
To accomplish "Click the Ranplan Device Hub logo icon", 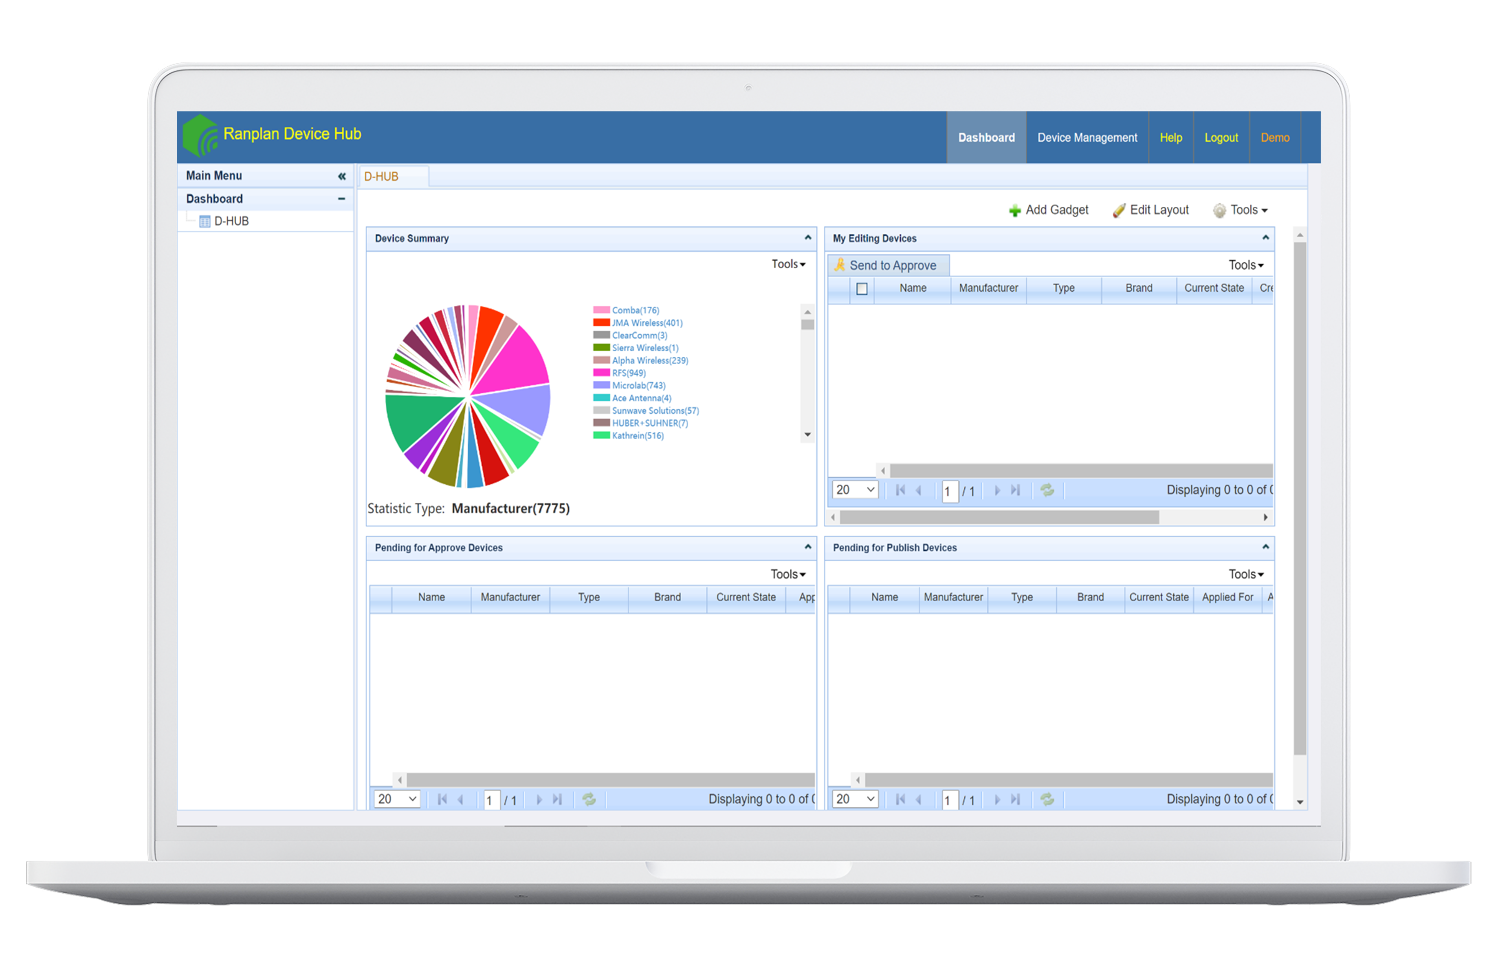I will point(200,135).
